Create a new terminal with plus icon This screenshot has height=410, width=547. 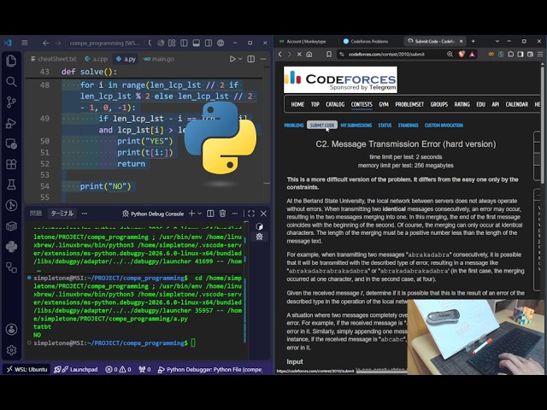pos(191,214)
